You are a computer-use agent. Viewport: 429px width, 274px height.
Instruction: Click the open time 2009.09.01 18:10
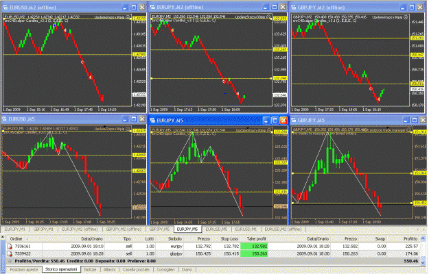tap(87, 247)
